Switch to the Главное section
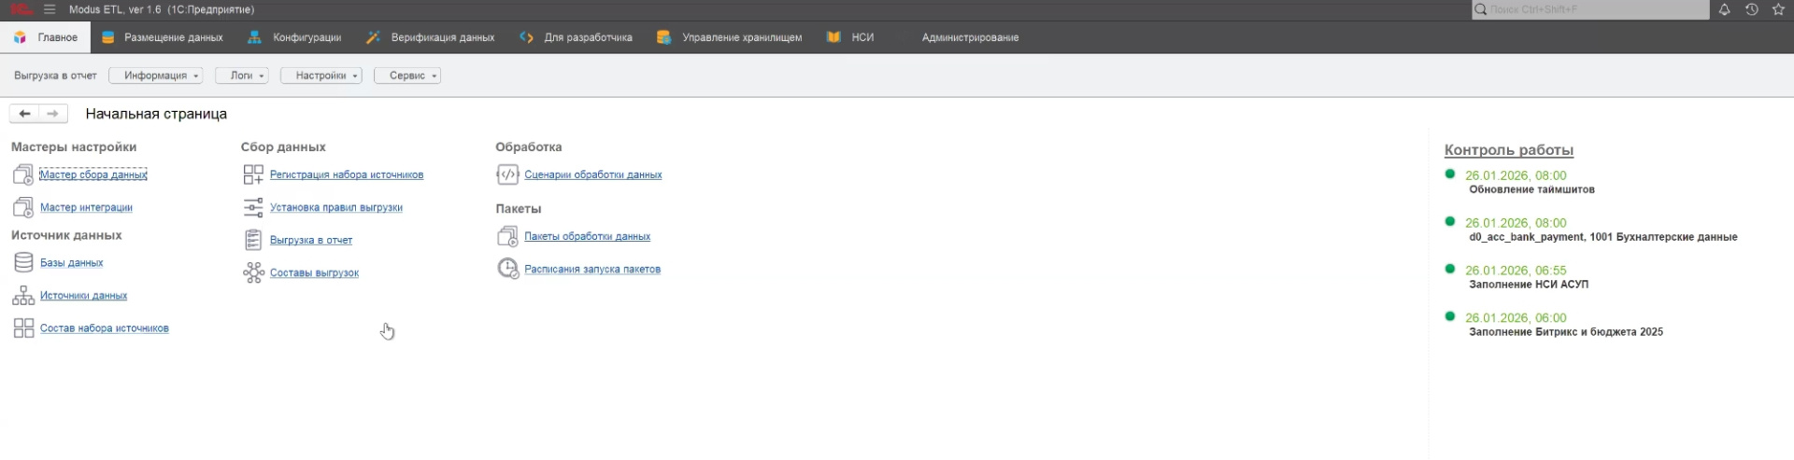Screen dimensions: 1794x460 pyautogui.click(x=46, y=37)
